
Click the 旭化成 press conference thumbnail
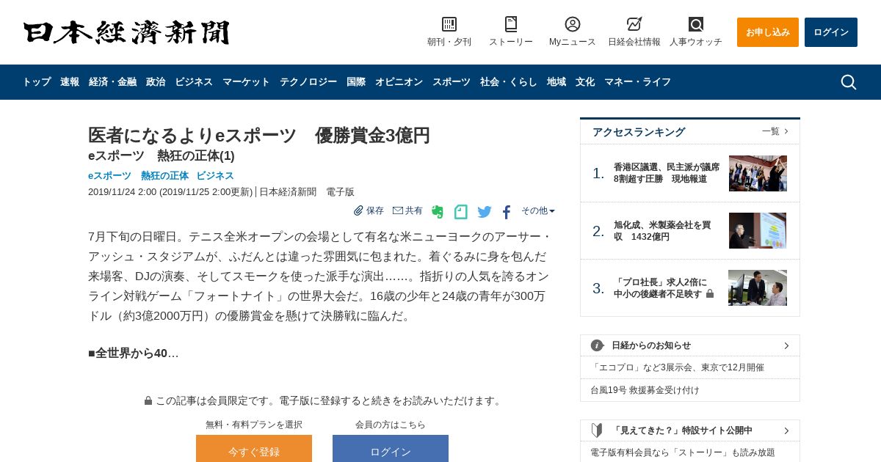pos(758,231)
